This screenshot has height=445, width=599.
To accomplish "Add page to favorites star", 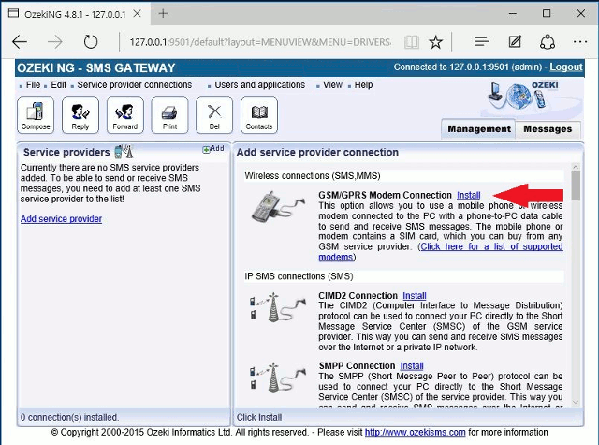I will 435,42.
